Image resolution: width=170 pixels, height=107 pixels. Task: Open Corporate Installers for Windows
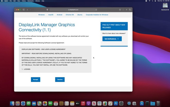pyautogui.click(x=97, y=15)
